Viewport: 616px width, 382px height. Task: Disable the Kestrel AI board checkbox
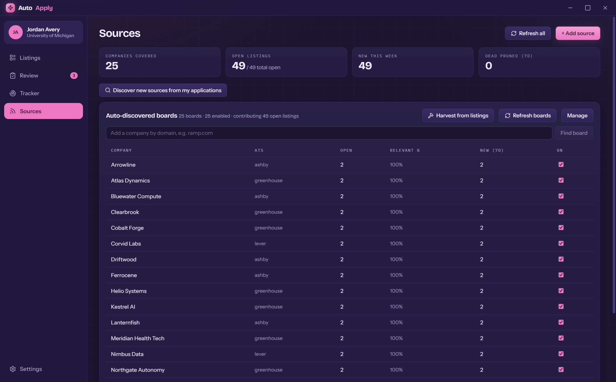pos(561,306)
